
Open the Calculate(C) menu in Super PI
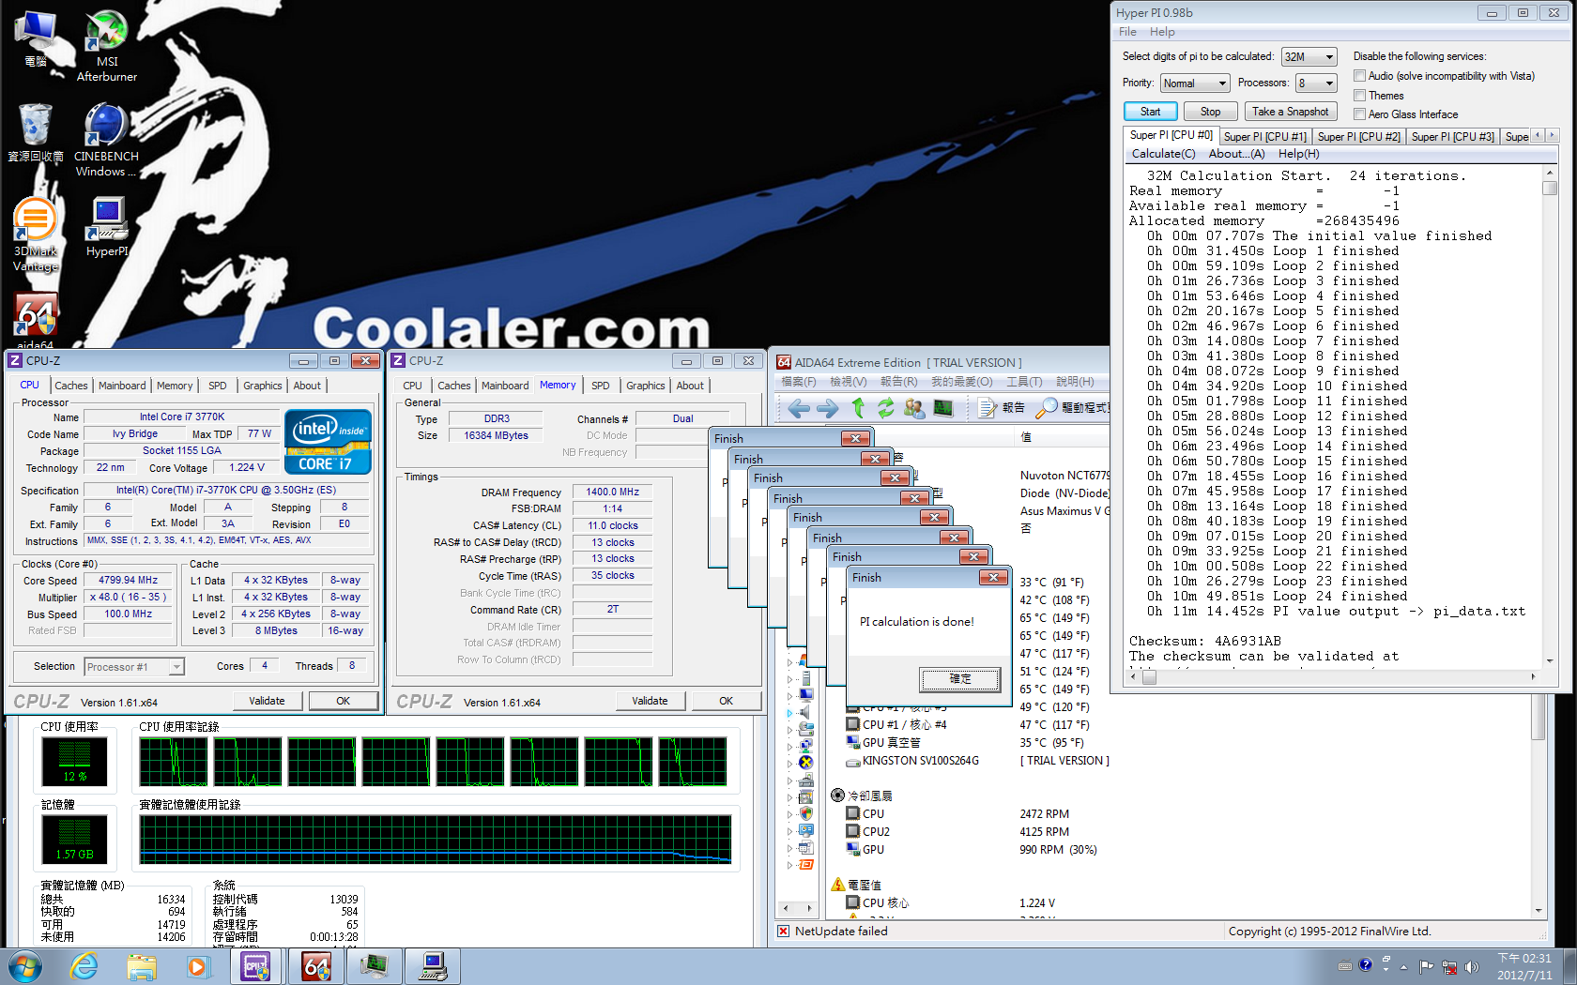pos(1163,154)
